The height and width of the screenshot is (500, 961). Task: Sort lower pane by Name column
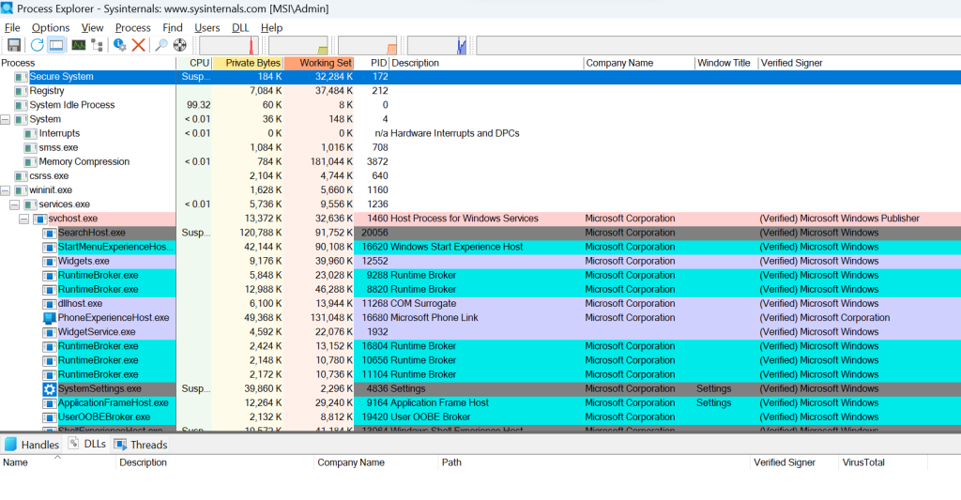click(x=57, y=462)
